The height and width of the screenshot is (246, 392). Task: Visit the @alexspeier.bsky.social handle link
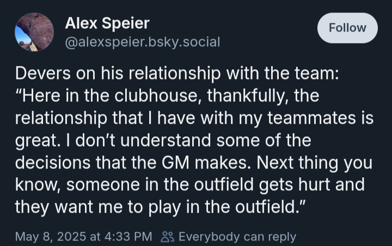143,42
